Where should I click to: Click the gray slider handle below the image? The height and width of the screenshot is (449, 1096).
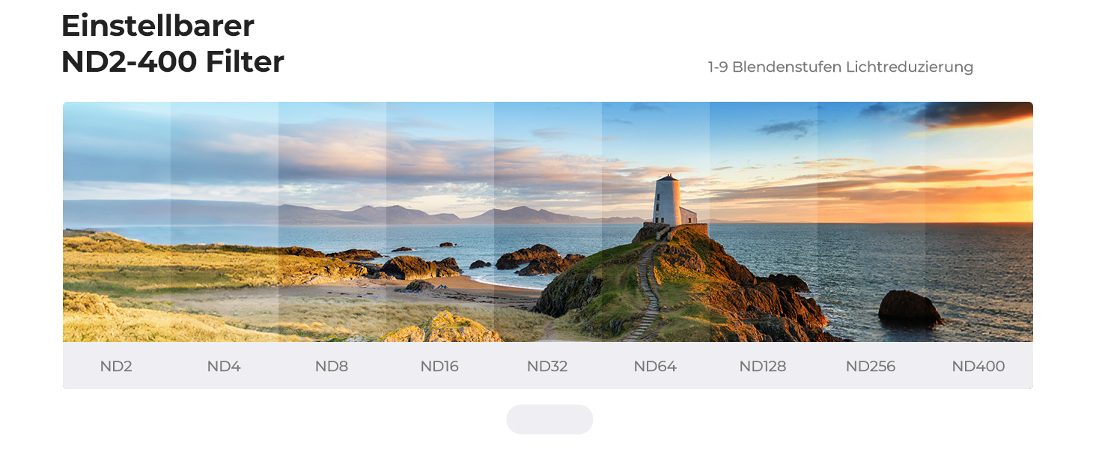tap(549, 419)
